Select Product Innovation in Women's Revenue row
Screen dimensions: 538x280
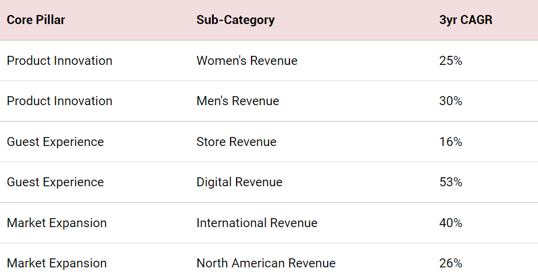coord(59,61)
